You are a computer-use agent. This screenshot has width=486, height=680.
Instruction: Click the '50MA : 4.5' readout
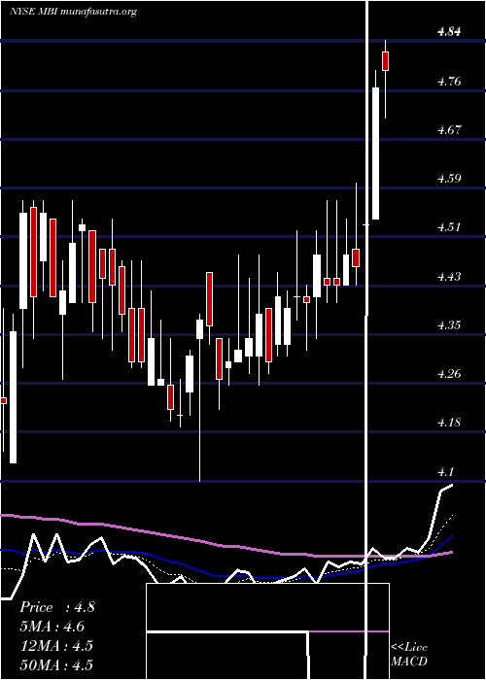coord(56,665)
